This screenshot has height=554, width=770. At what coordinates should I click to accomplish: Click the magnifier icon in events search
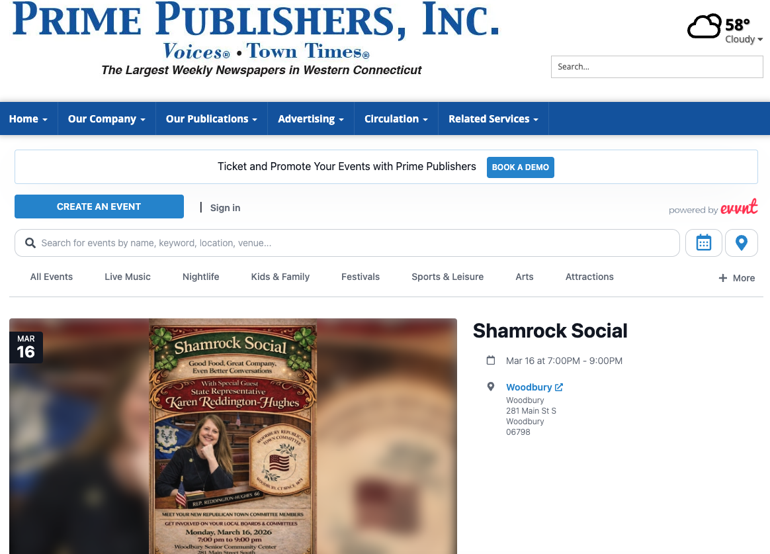tap(30, 243)
